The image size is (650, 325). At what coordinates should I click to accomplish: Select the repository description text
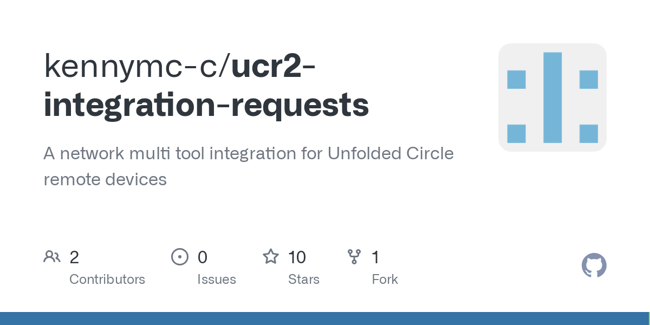point(249,166)
